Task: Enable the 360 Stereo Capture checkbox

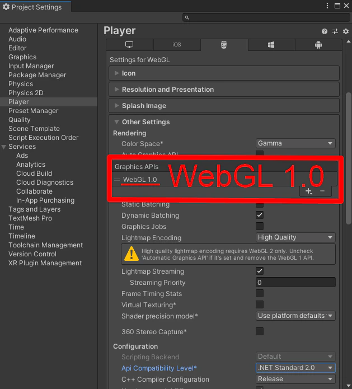Action: pyautogui.click(x=260, y=331)
